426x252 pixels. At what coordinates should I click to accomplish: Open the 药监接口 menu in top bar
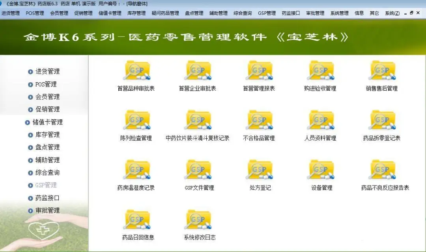(x=291, y=13)
